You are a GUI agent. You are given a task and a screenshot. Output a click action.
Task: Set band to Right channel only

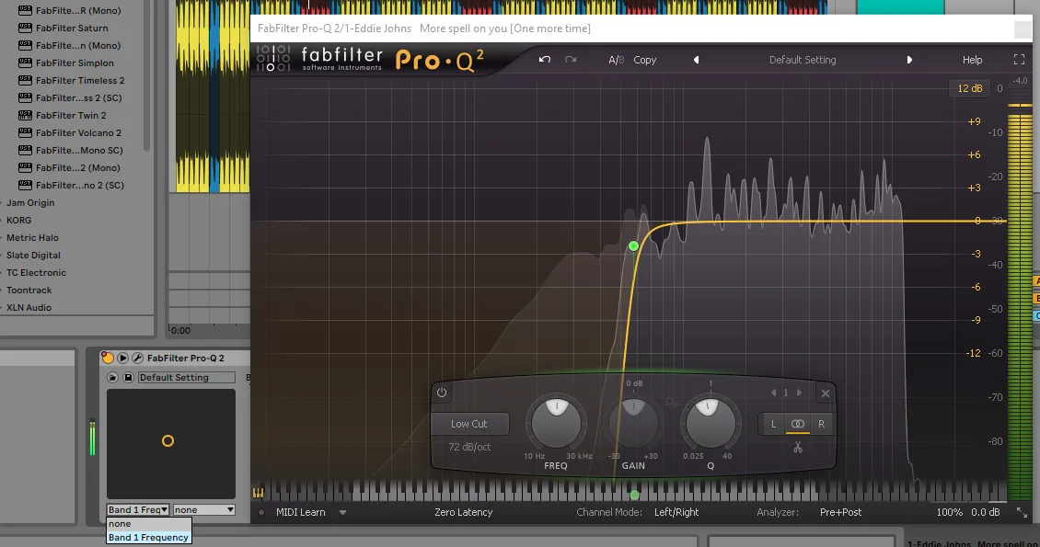[x=821, y=424]
